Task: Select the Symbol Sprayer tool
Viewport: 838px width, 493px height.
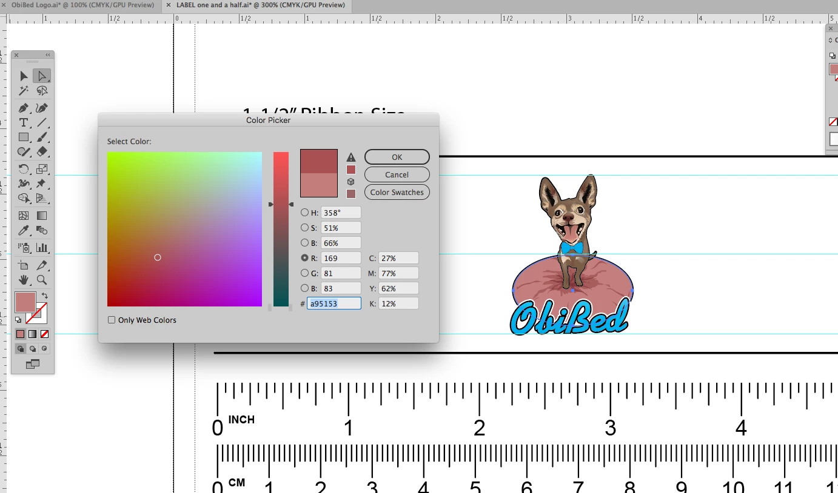Action: tap(24, 248)
